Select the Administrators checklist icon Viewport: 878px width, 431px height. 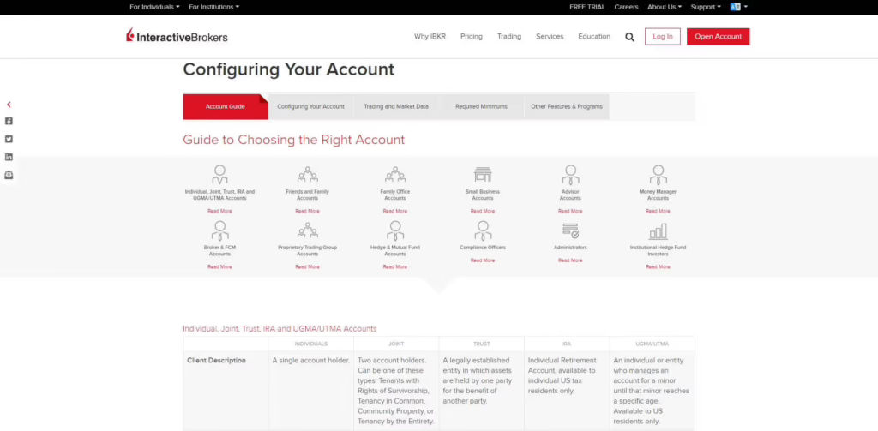[x=570, y=230]
